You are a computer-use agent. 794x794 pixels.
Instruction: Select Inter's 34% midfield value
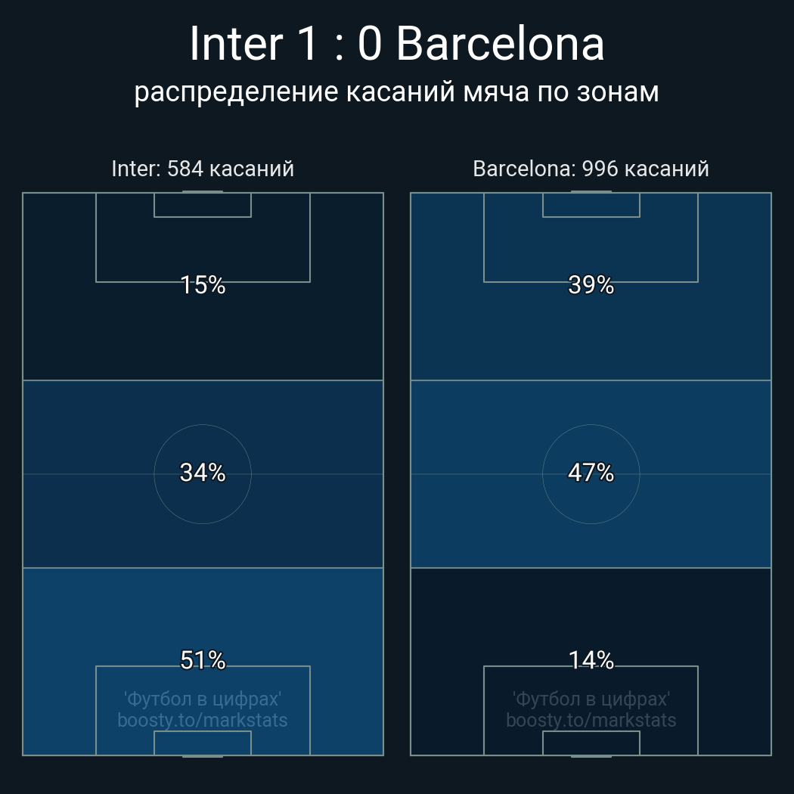point(203,473)
